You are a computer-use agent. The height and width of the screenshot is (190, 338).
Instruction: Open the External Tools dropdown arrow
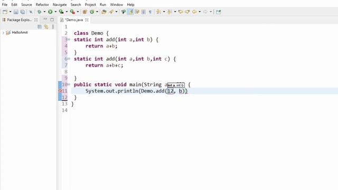pos(78,12)
